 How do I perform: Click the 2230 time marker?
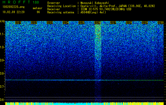160,23
